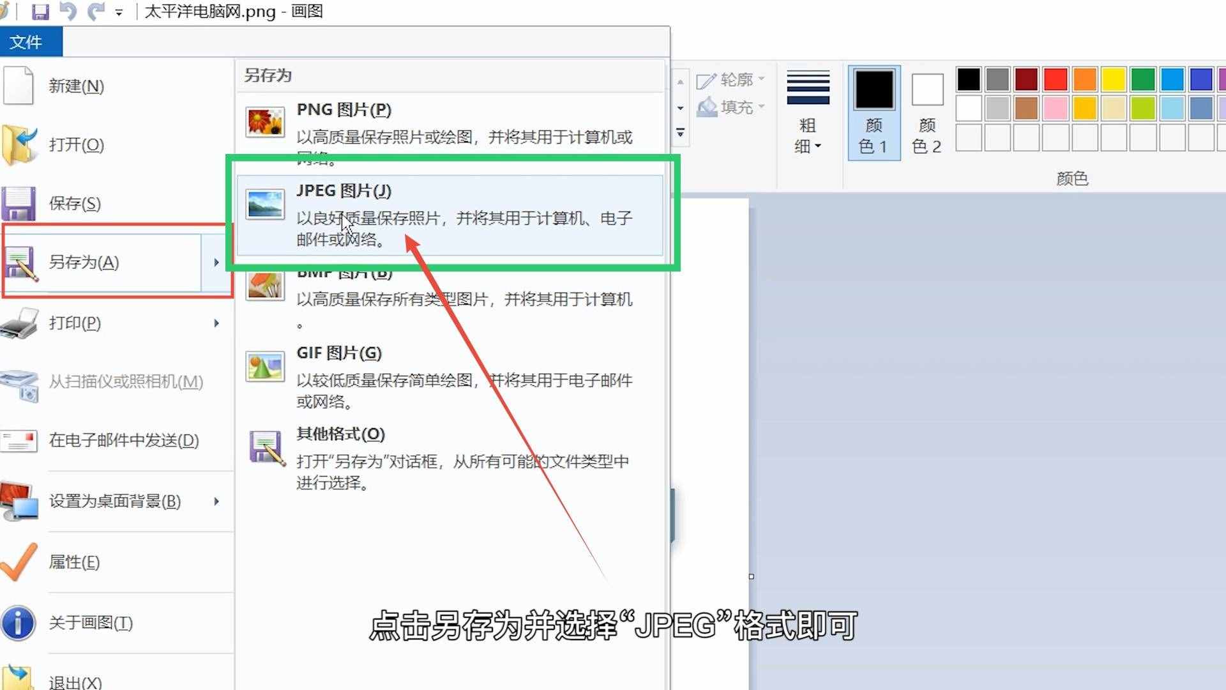Click 关于画图(T) about entry
1226x690 pixels.
pos(91,623)
